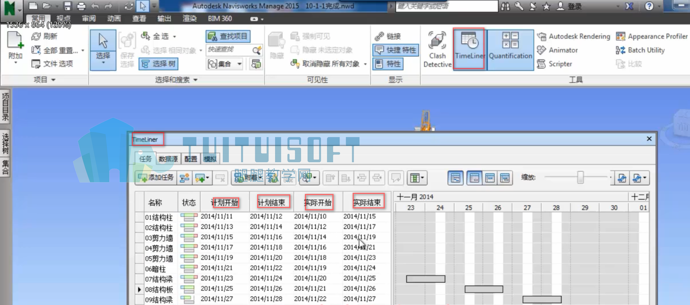690x305 pixels.
Task: Open the Animator tool
Action: click(557, 50)
